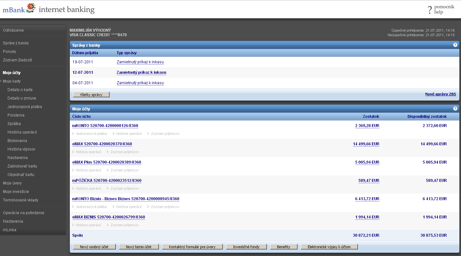
Task: Click História operácií under mKONTO 4200000126
Action: (129, 134)
